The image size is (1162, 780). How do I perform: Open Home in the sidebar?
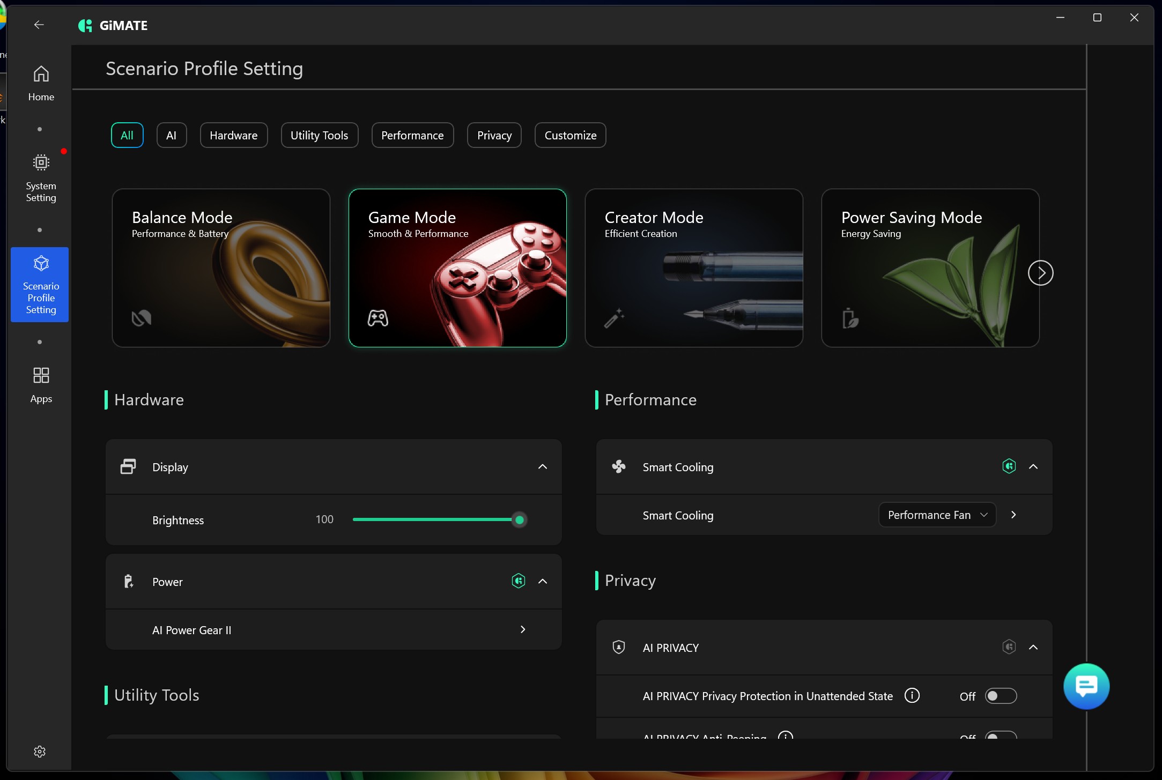[41, 83]
